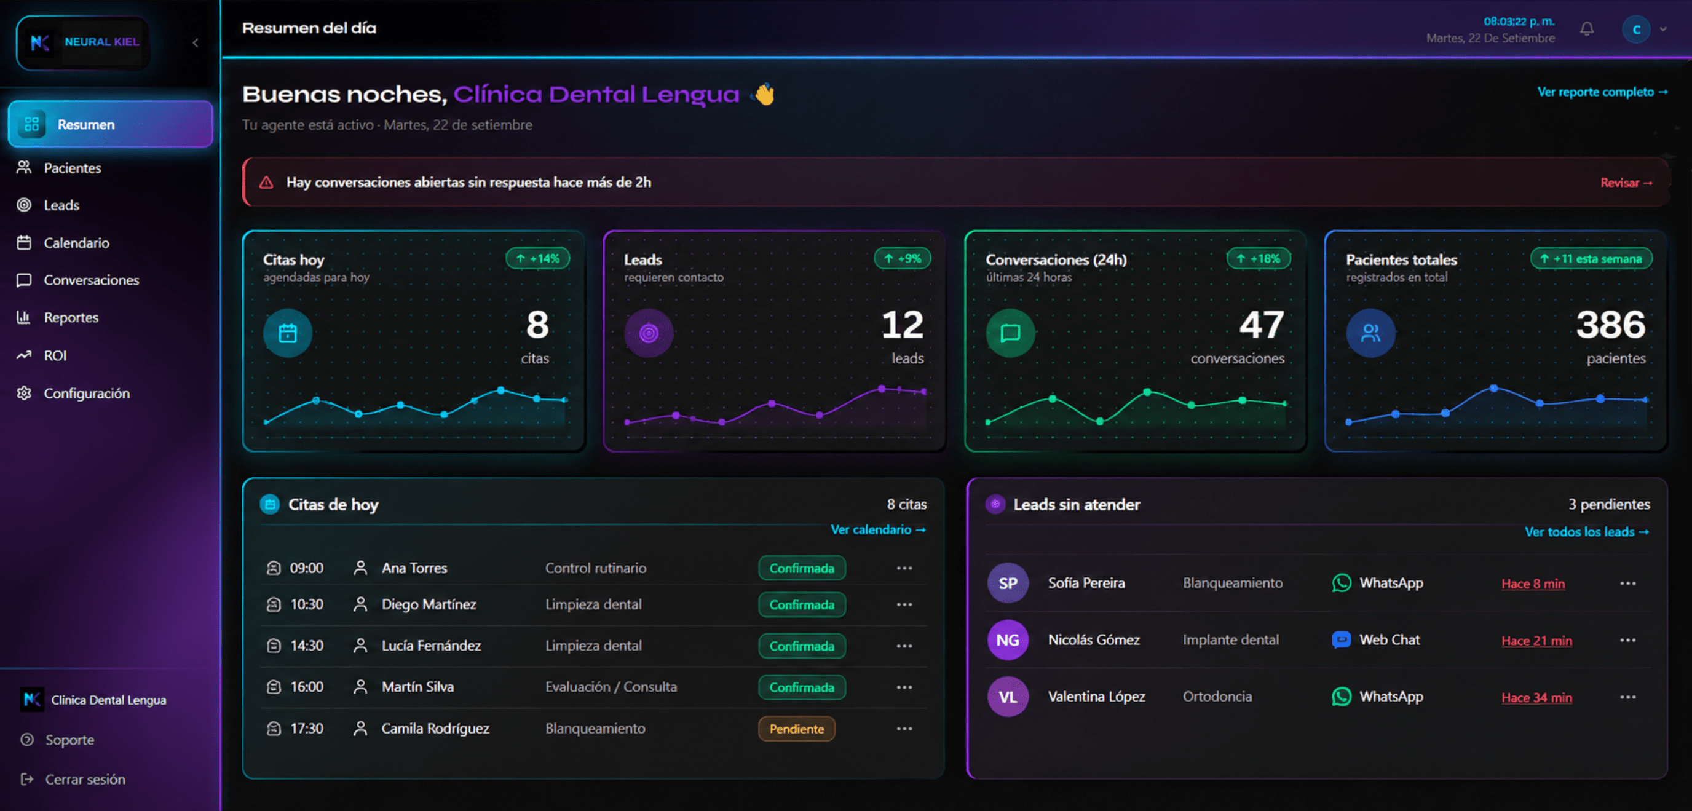The width and height of the screenshot is (1692, 811).
Task: Open options menu for Martín Silva appointment
Action: (x=904, y=687)
